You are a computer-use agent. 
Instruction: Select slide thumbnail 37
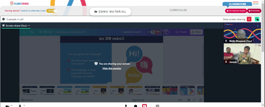pyautogui.click(x=100, y=90)
